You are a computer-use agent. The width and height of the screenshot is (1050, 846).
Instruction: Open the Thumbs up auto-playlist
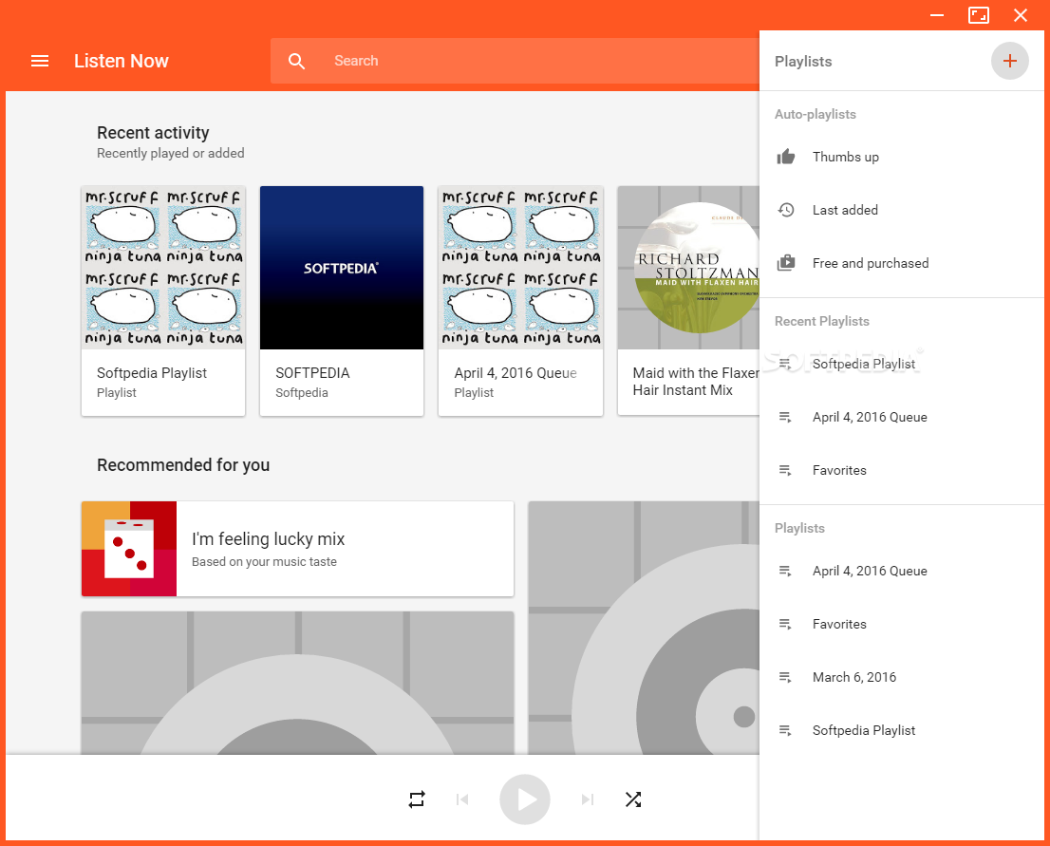[x=902, y=157]
